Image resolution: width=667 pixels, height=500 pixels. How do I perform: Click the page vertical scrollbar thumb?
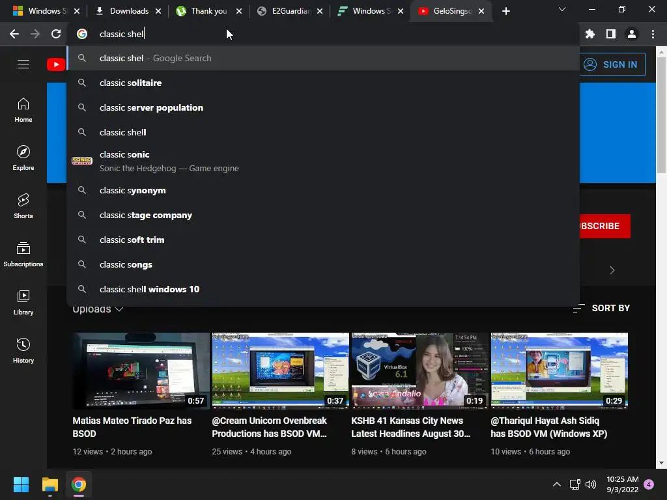(661, 115)
